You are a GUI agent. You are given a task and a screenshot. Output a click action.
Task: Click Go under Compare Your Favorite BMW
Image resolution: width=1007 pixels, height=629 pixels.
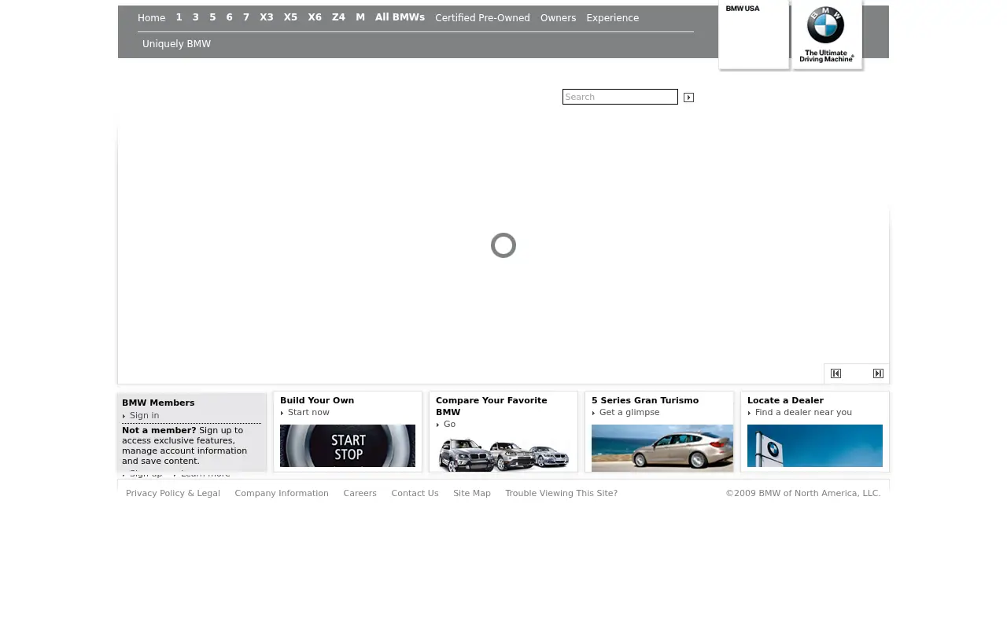449,425
